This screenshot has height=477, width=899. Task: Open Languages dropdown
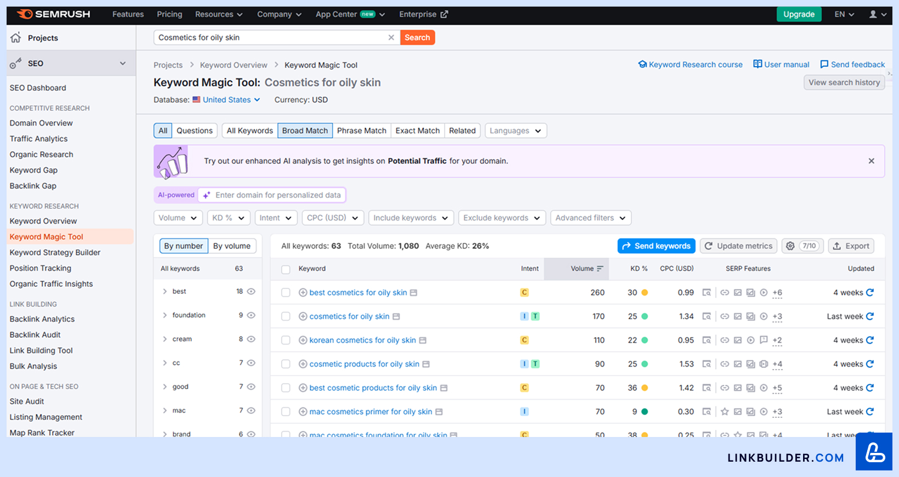click(516, 130)
